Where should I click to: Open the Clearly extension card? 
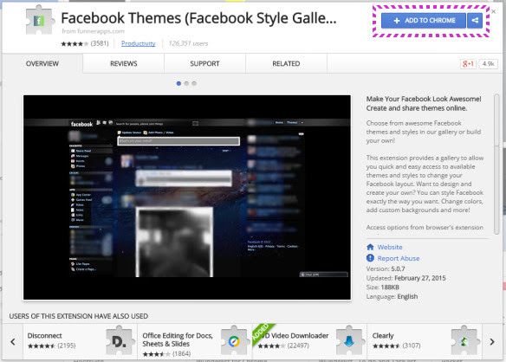[425, 342]
